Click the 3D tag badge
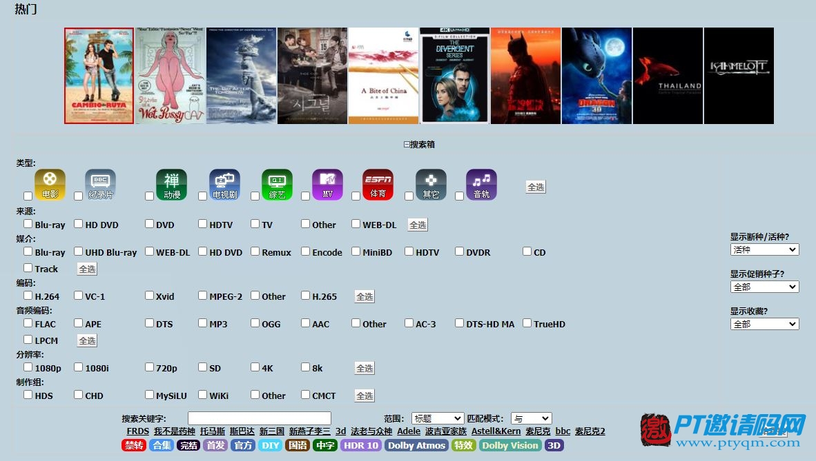Image resolution: width=816 pixels, height=461 pixels. [x=554, y=445]
